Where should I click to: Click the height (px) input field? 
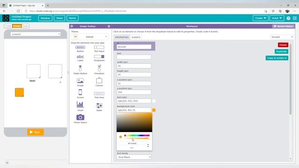tap(134, 75)
